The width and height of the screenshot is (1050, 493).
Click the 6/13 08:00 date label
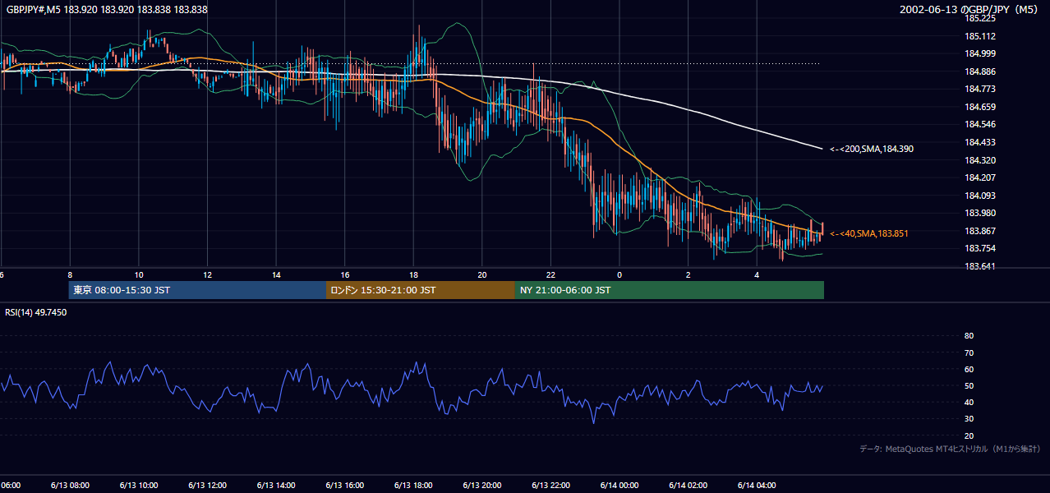[x=70, y=485]
